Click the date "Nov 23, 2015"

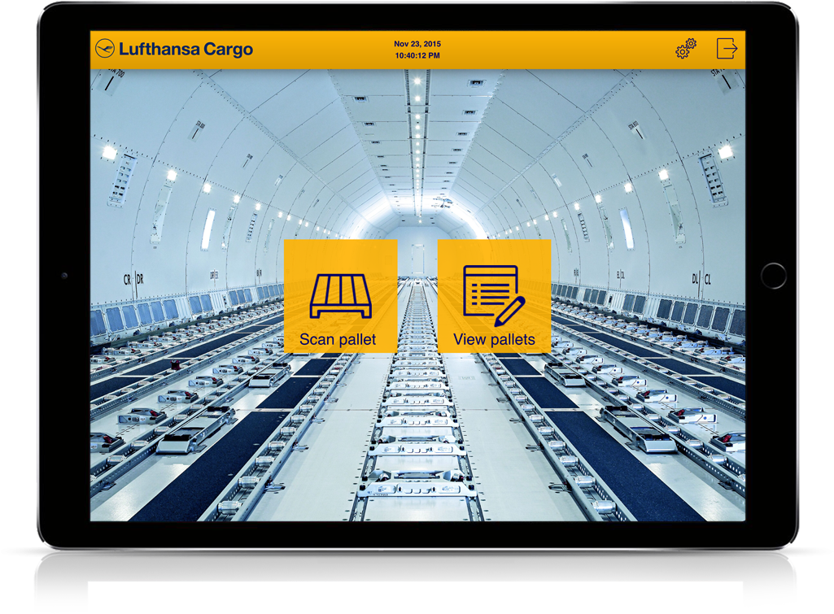[417, 44]
